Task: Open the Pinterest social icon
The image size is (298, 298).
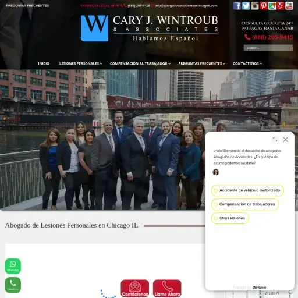Action: [x=264, y=6]
